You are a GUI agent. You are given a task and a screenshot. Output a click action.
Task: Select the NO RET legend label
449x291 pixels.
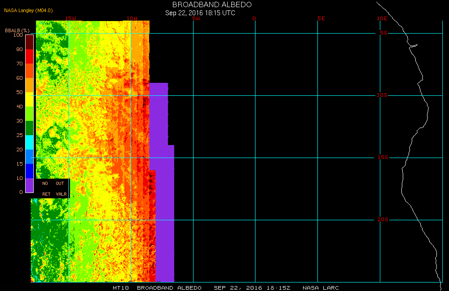click(x=46, y=188)
